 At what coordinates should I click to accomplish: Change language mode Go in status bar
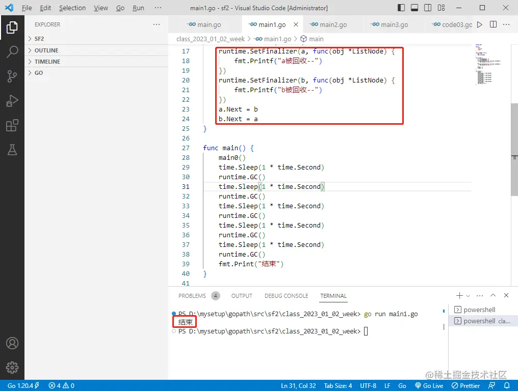pyautogui.click(x=402, y=385)
